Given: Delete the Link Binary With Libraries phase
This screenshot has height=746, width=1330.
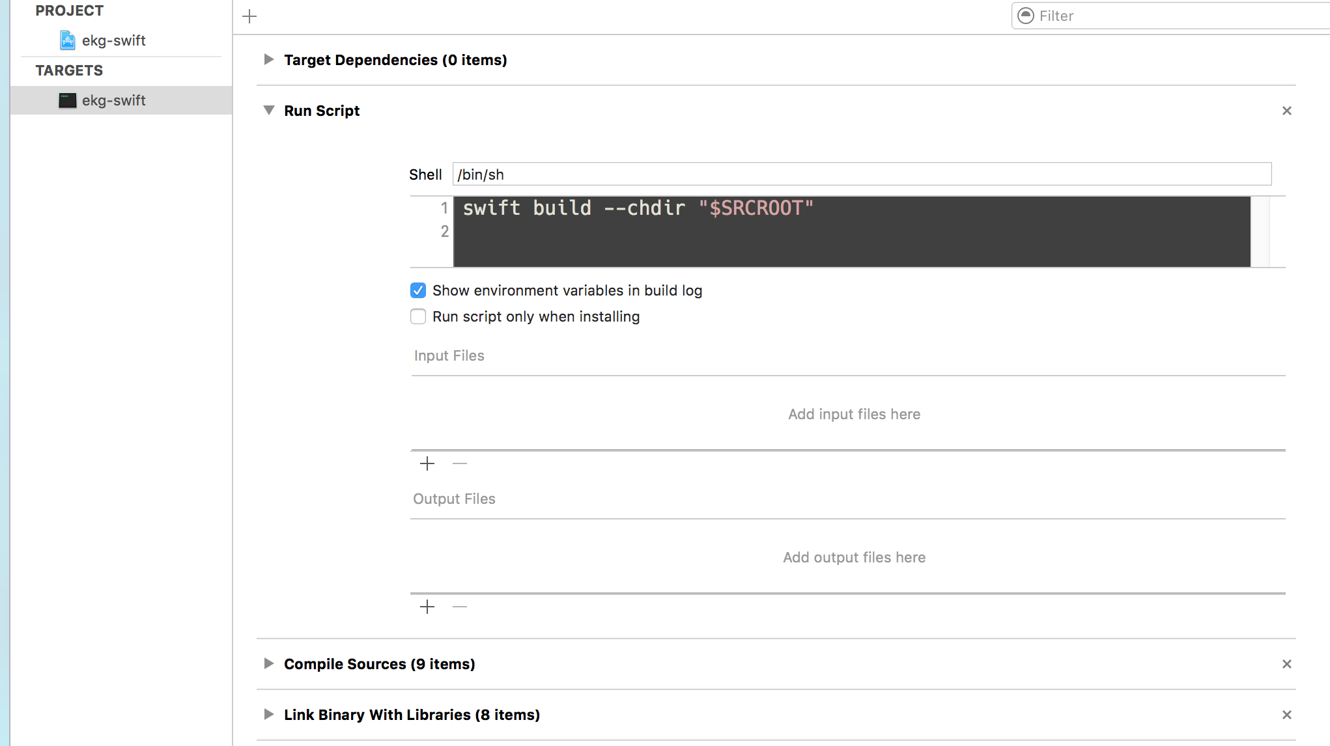Looking at the screenshot, I should 1287,715.
